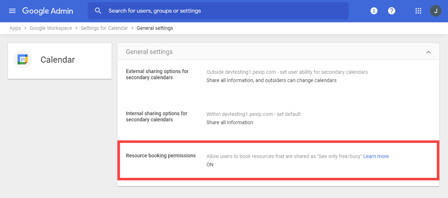Open the Google apps grid launcher
448x198 pixels.
tap(418, 11)
